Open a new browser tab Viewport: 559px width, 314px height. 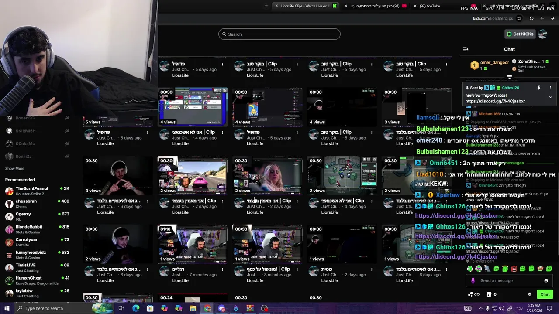pos(266,6)
